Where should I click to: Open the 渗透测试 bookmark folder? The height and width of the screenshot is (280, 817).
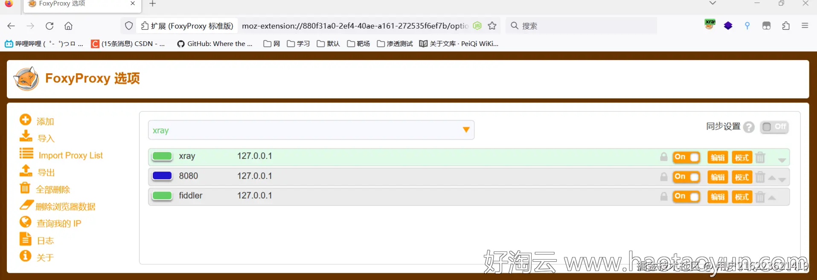click(x=395, y=43)
